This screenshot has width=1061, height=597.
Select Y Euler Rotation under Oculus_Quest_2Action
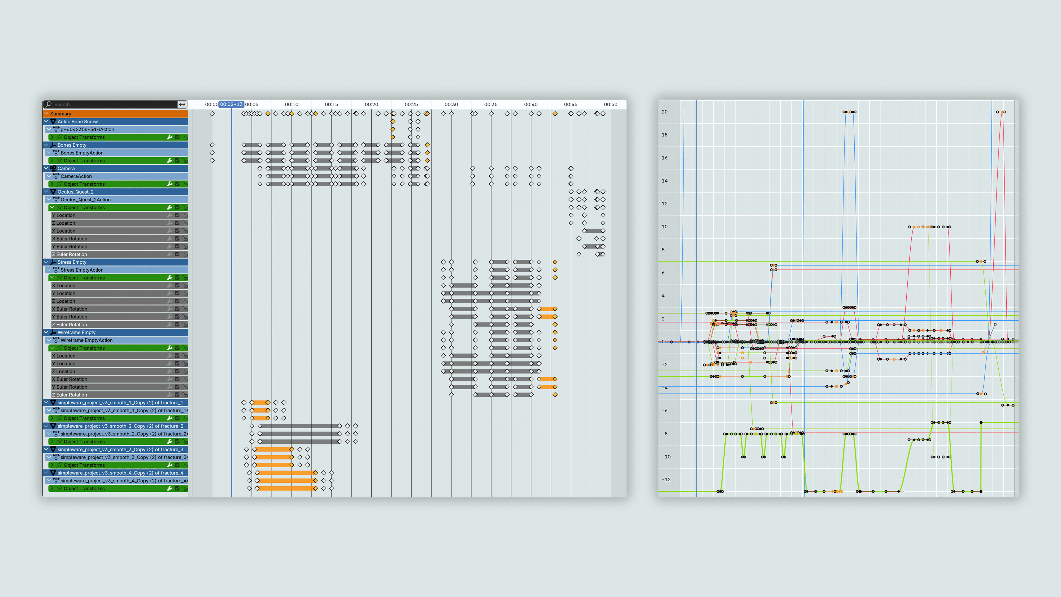119,247
